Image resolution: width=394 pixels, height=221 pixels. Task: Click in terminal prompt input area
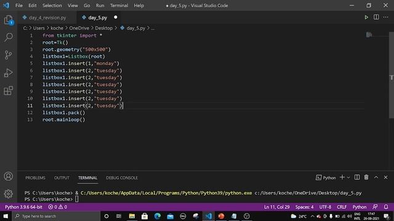(x=76, y=199)
